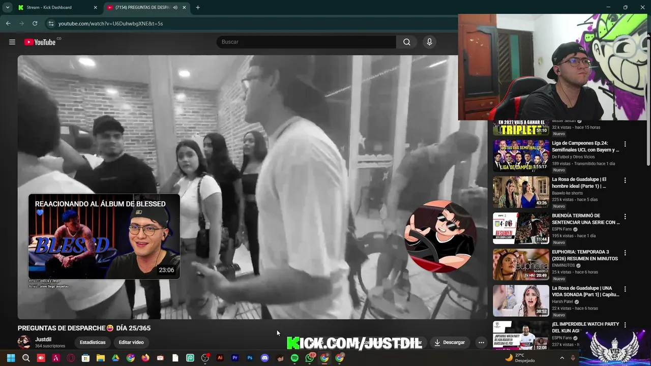Click the Justdil channel avatar
Screen dimensions: 651x366
click(x=24, y=342)
